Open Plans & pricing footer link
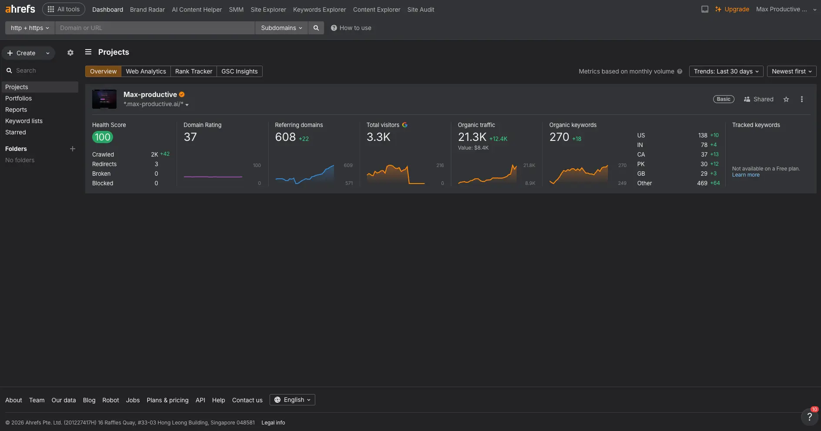 click(x=167, y=400)
